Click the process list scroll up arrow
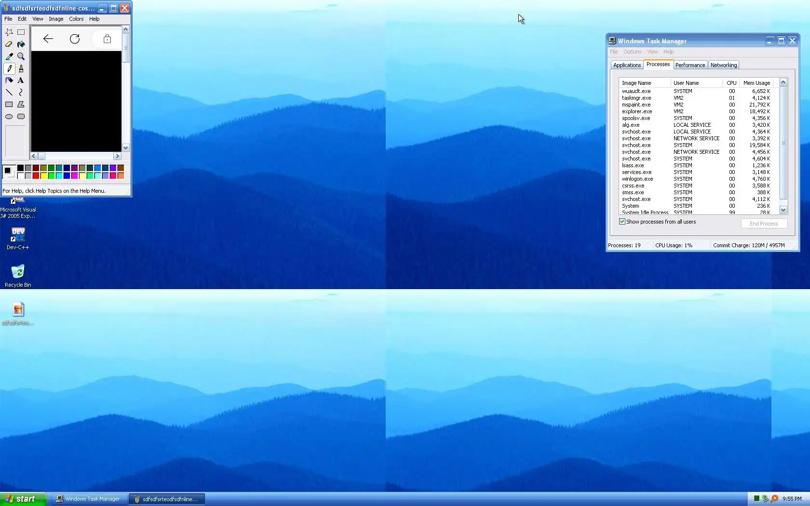The height and width of the screenshot is (506, 810). 783,82
